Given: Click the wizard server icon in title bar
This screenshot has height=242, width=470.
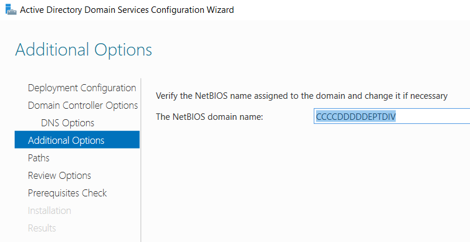Looking at the screenshot, I should pos(11,9).
